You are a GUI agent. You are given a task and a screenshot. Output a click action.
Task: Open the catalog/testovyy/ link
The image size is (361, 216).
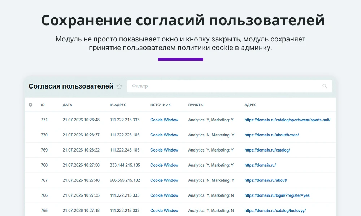pyautogui.click(x=275, y=211)
